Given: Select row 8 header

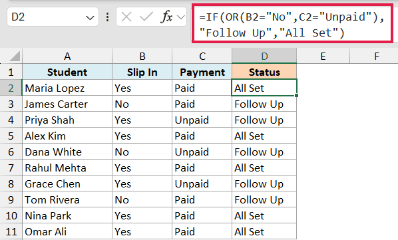Looking at the screenshot, I should click(11, 183).
